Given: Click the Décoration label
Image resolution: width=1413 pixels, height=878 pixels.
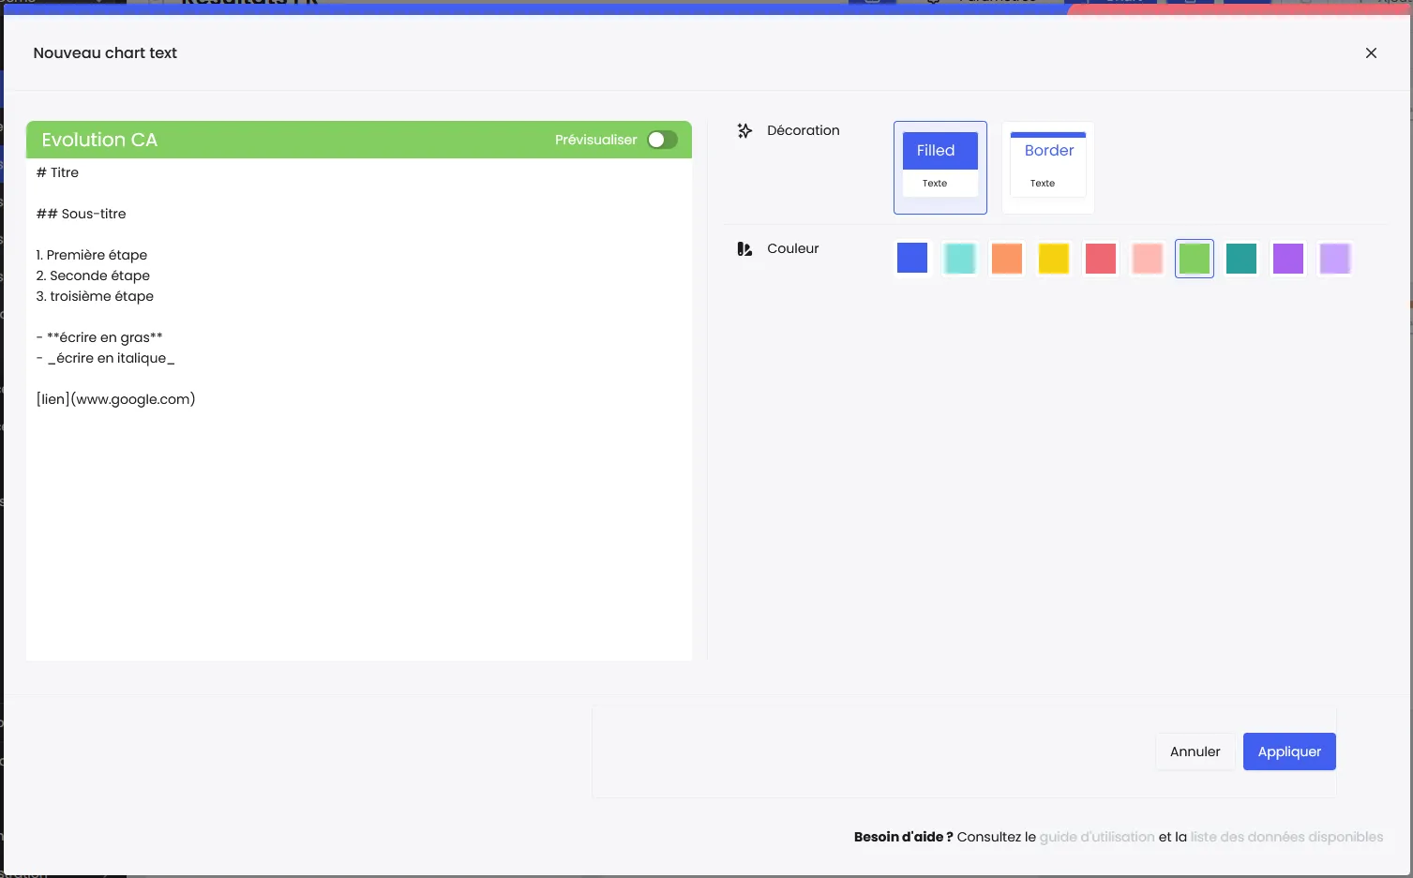Looking at the screenshot, I should pyautogui.click(x=804, y=130).
